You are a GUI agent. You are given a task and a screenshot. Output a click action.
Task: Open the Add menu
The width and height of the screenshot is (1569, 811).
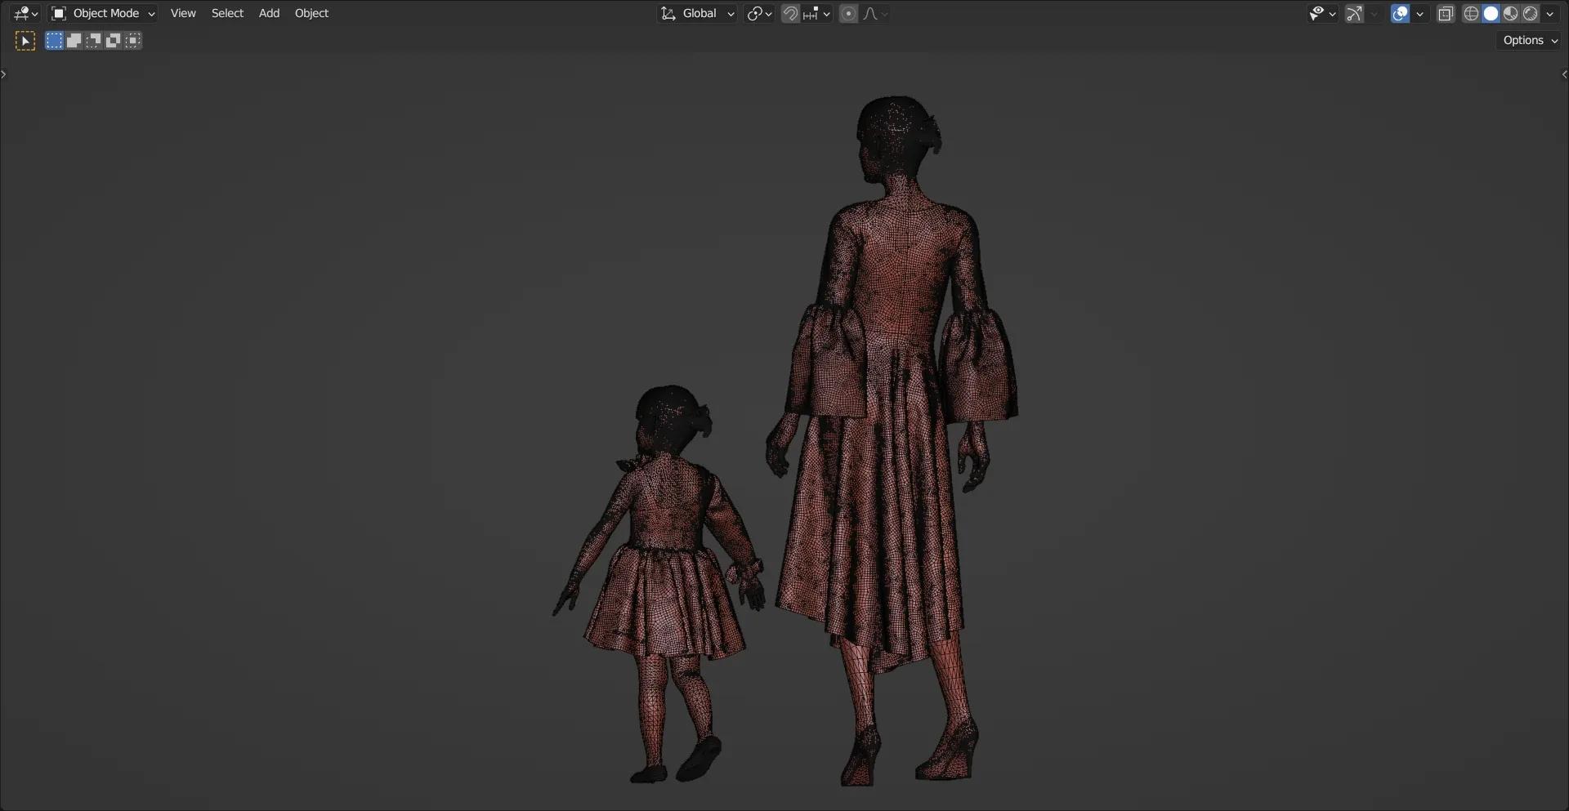point(269,13)
